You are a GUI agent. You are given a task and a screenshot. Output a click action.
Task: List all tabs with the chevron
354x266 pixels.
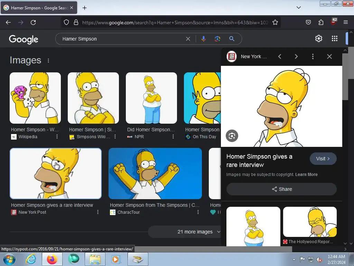[x=298, y=8]
